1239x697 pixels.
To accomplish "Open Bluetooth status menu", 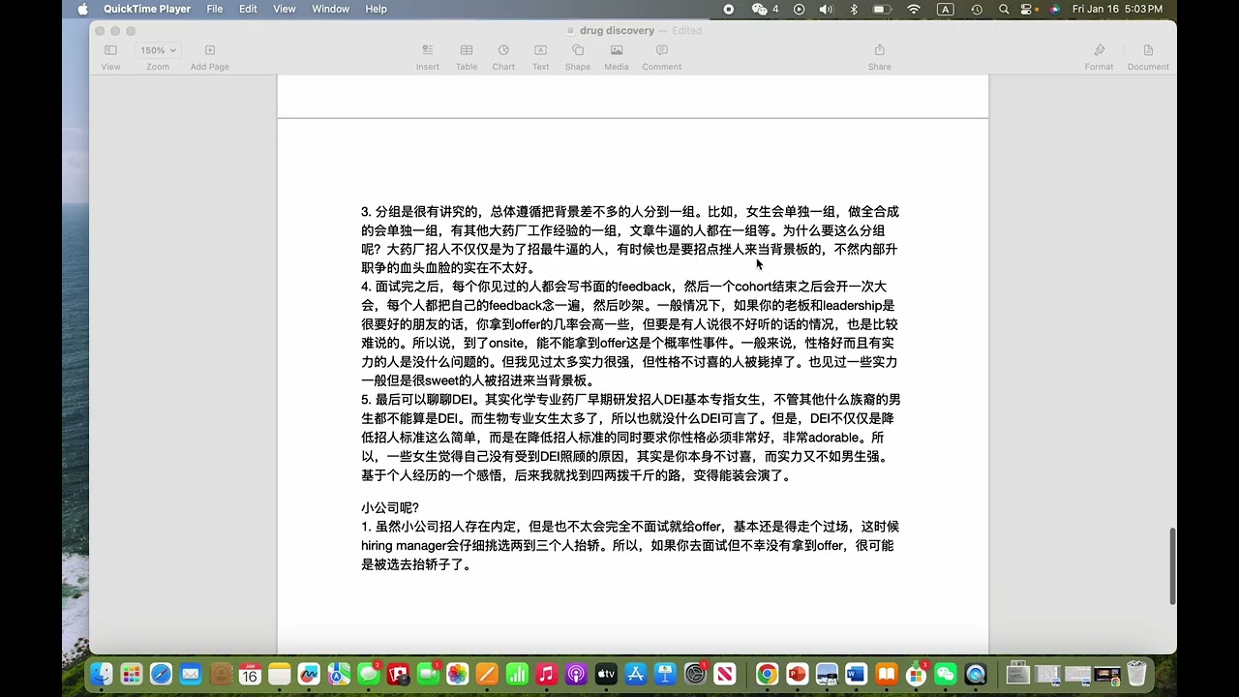I will point(854,9).
